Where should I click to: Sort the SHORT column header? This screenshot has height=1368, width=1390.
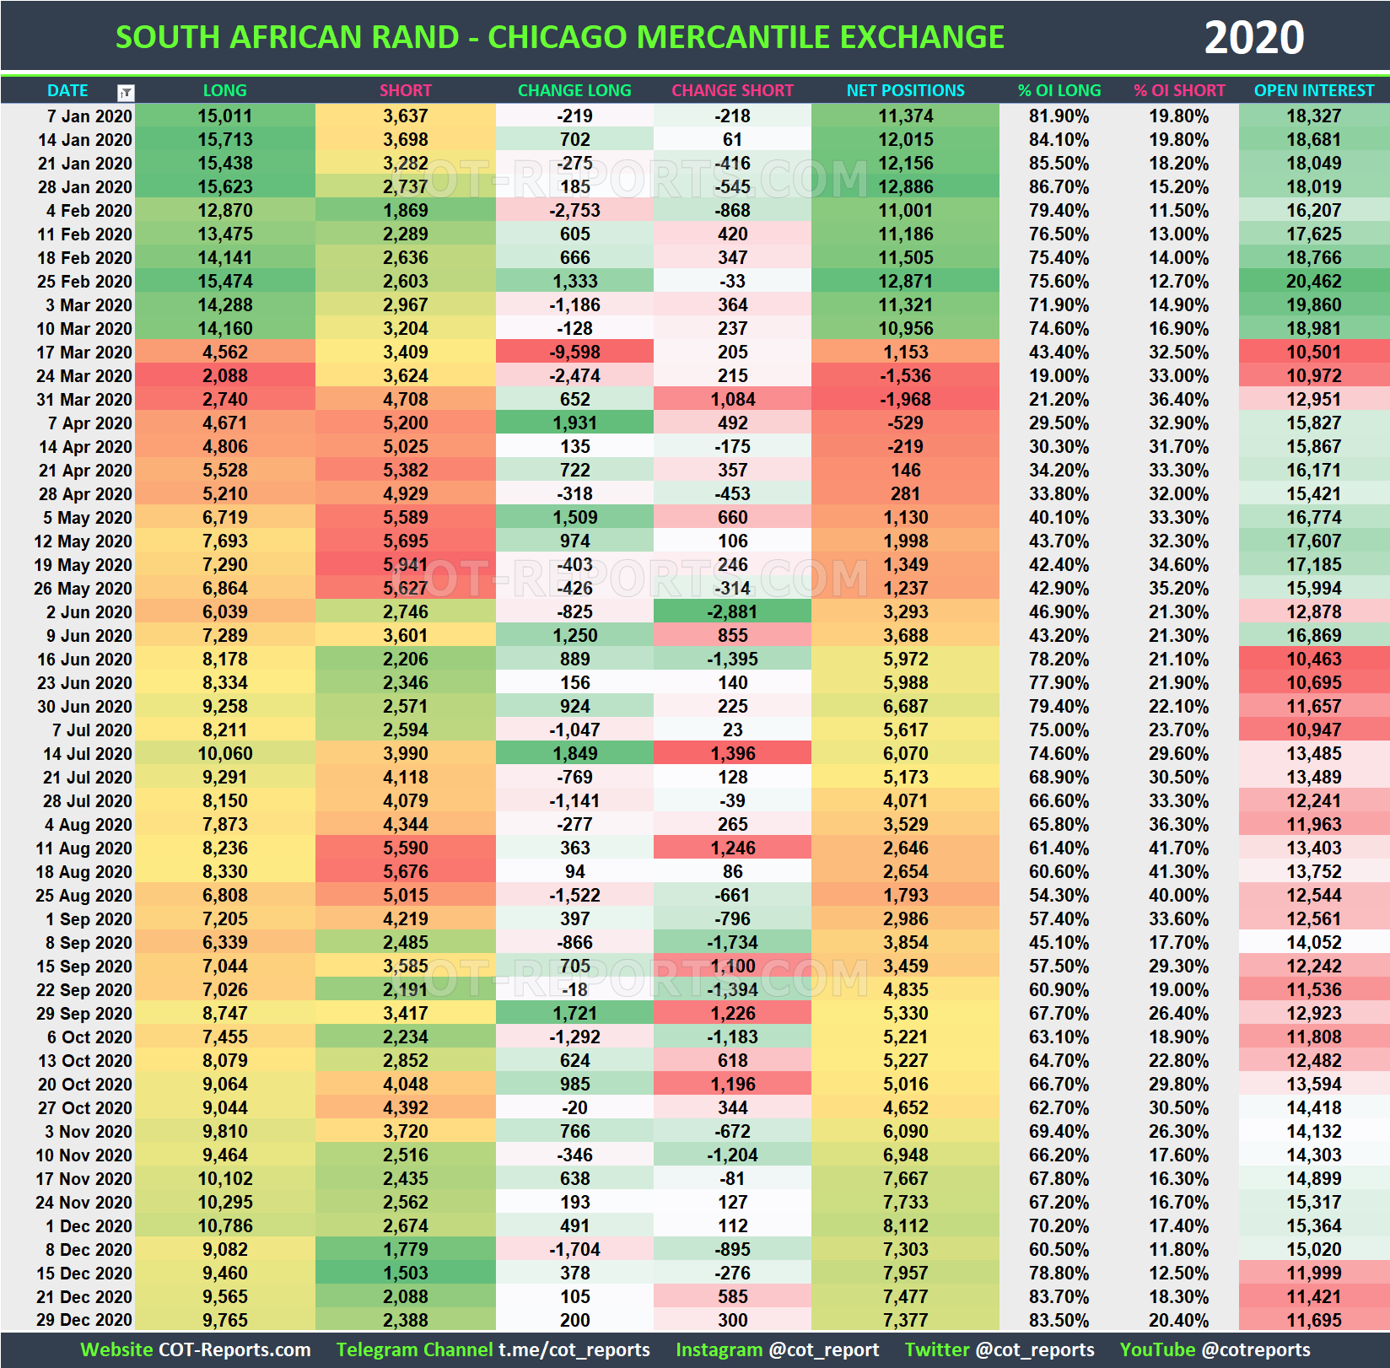[406, 90]
